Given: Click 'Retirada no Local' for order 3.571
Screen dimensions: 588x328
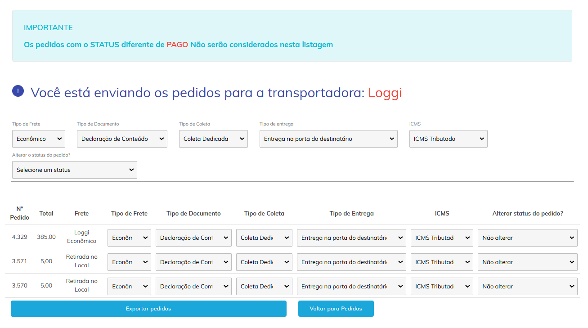Looking at the screenshot, I should point(82,261).
